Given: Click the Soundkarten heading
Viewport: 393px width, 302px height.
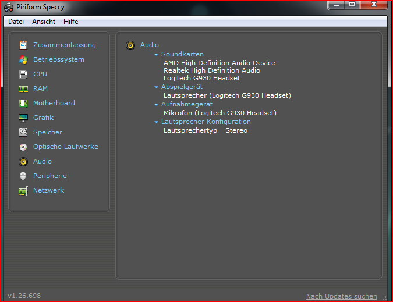Looking at the screenshot, I should click(x=182, y=54).
